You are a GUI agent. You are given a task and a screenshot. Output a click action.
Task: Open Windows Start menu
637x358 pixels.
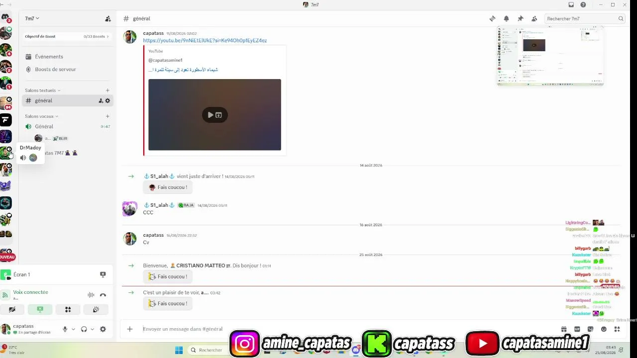[x=179, y=350]
